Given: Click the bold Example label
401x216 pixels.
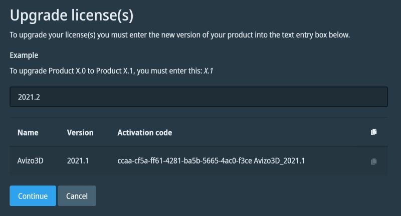Looking at the screenshot, I should [x=24, y=55].
